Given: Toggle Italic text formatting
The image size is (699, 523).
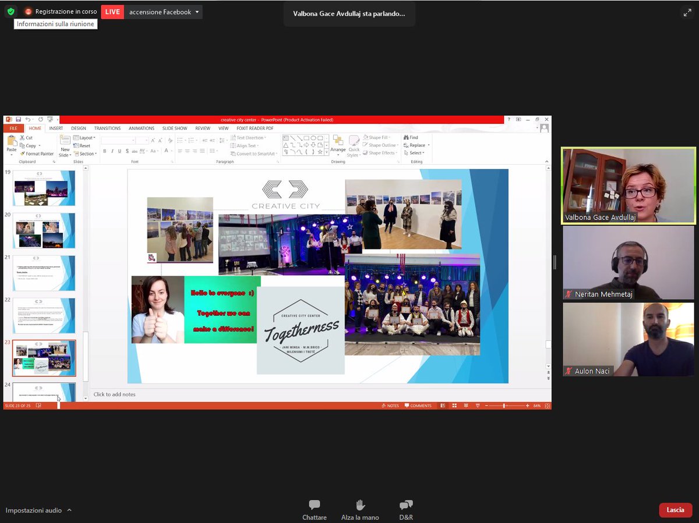Looking at the screenshot, I should coord(112,151).
